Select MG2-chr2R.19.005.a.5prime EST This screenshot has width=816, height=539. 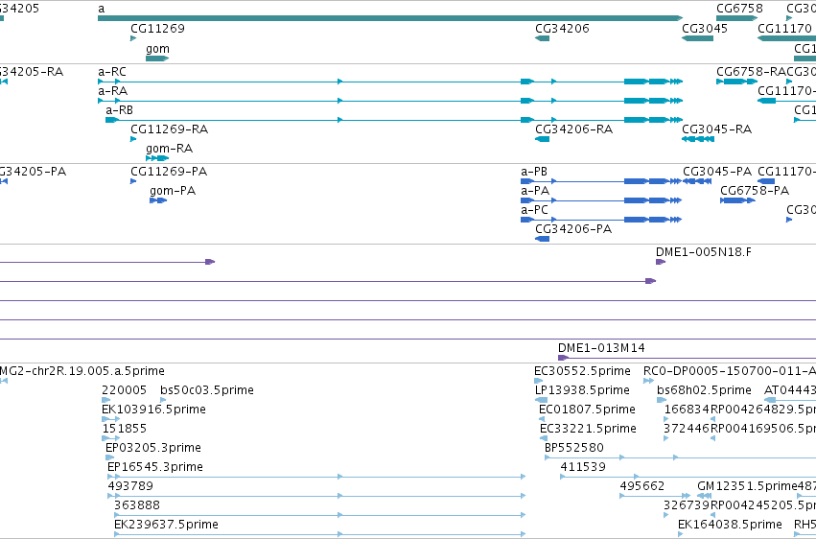4,381
